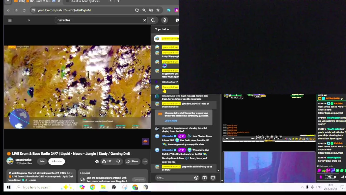
Task: Clear the 'rust cohle' search text
Action: point(145,20)
